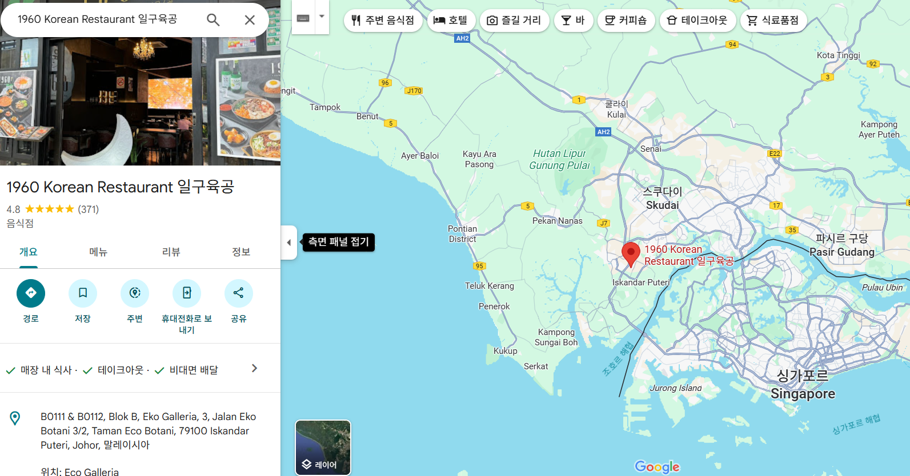Click the 저장 bookmark icon
This screenshot has height=476, width=910.
coord(83,293)
